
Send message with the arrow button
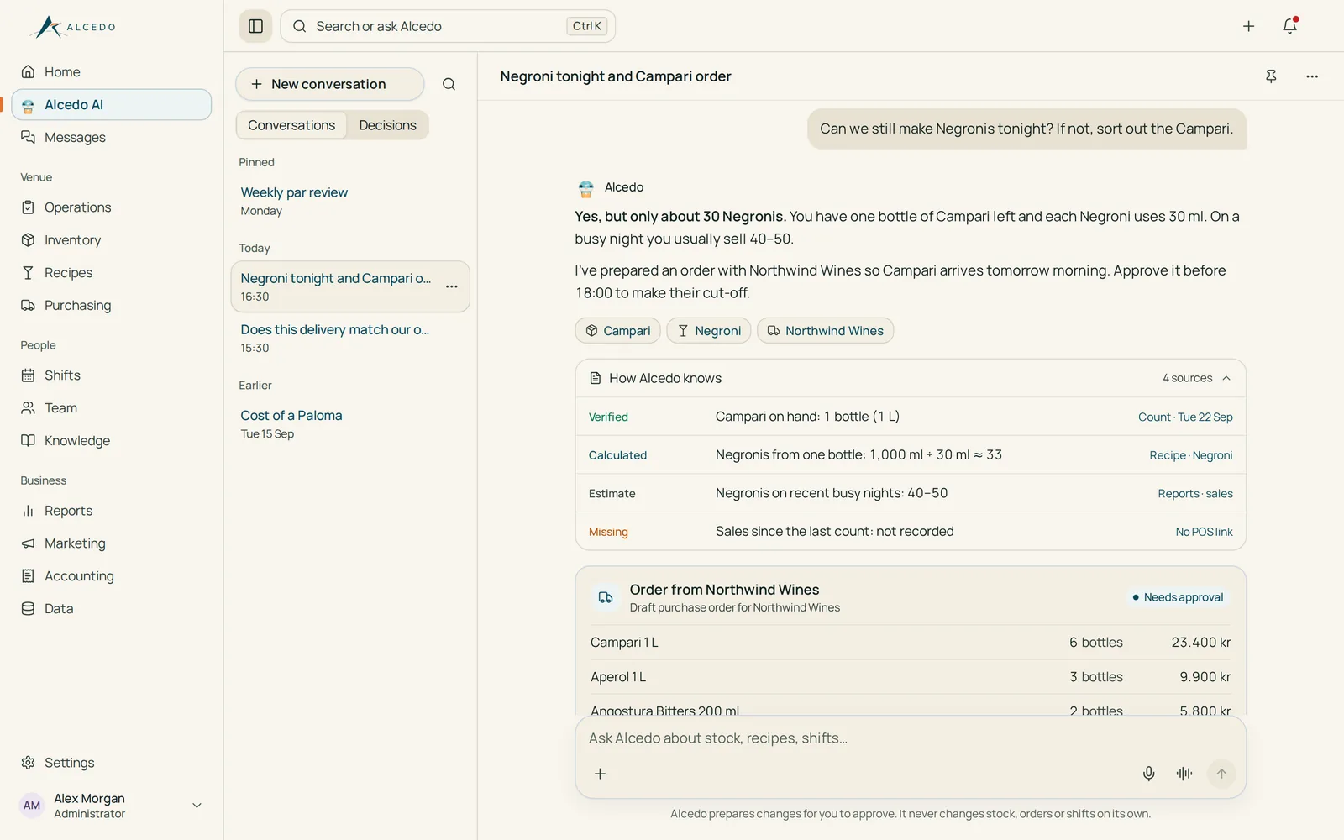tap(1221, 774)
